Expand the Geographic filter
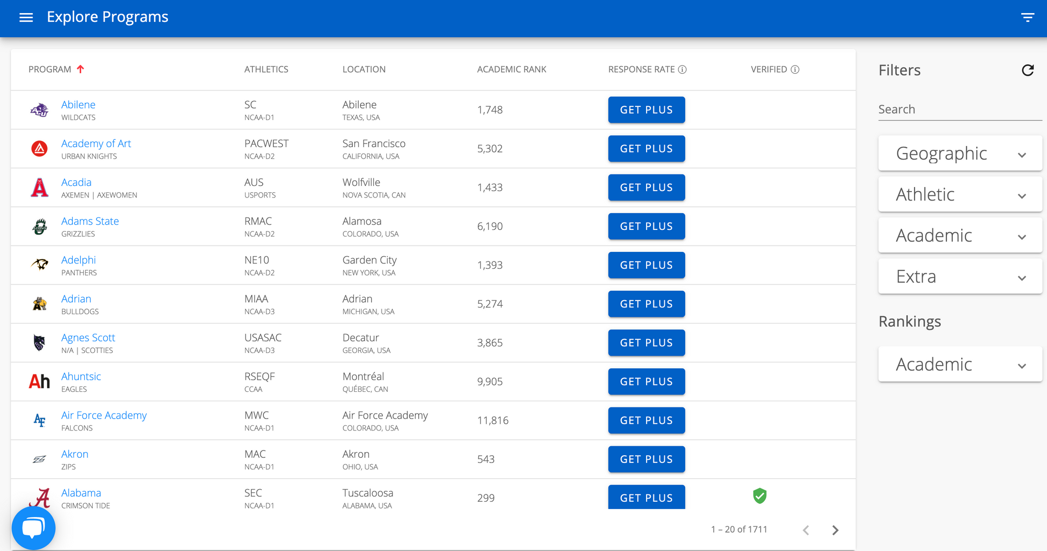This screenshot has width=1047, height=551. click(x=960, y=153)
